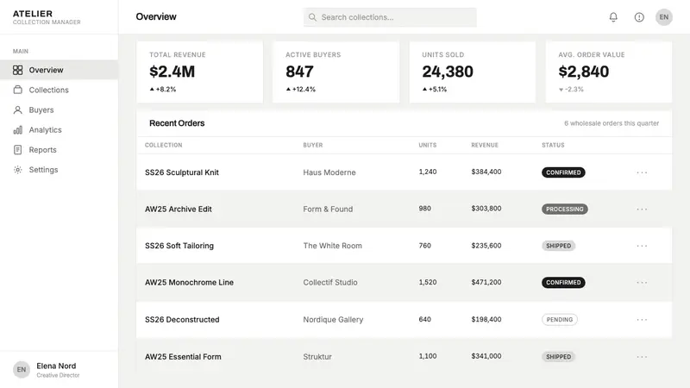Viewport: 690px width, 388px height.
Task: Open more options for AW25 Monochrome Line
Action: 642,283
